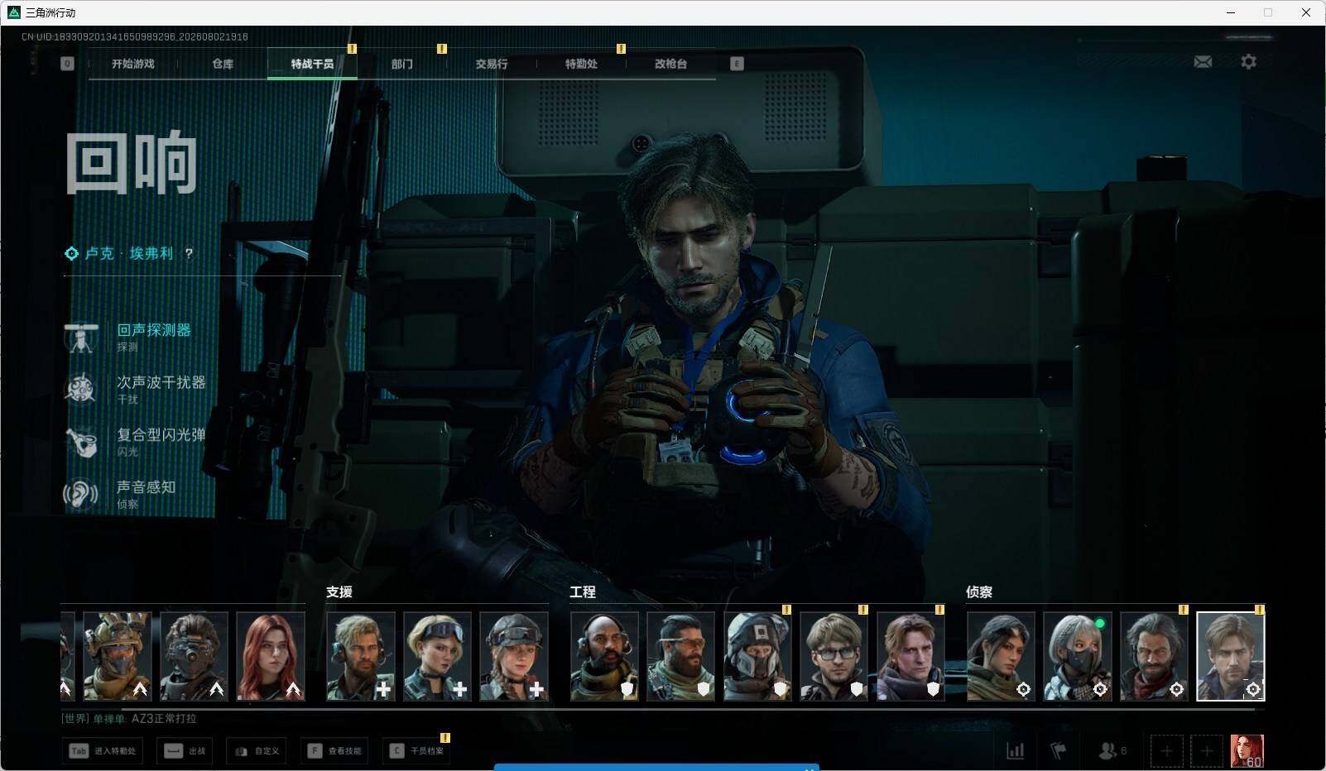The height and width of the screenshot is (771, 1326).
Task: Open the 特勤处 tab
Action: coord(581,64)
